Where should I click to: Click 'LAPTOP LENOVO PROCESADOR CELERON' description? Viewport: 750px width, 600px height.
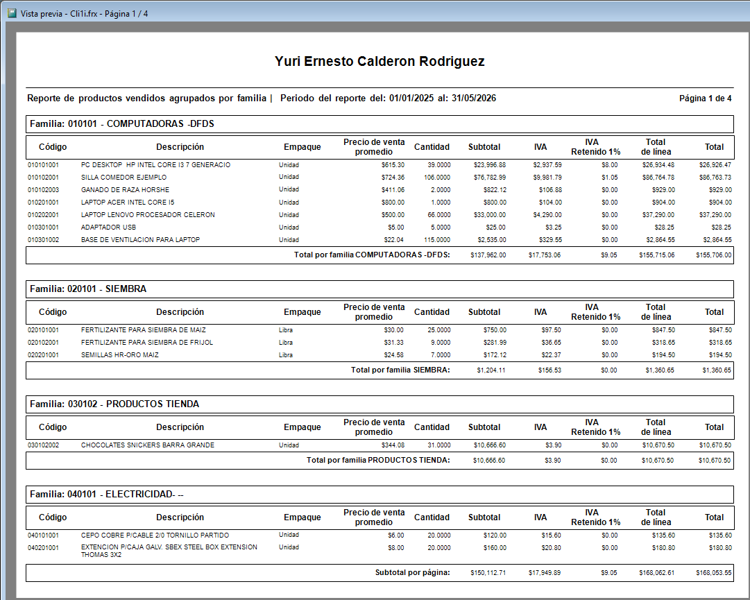click(x=148, y=214)
